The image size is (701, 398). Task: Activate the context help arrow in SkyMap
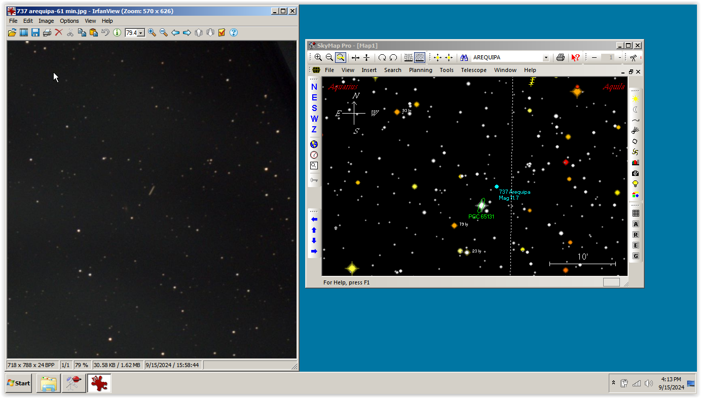575,58
